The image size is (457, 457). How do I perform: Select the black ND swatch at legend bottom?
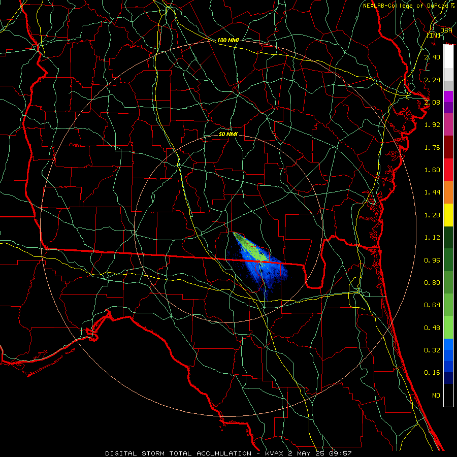448,395
